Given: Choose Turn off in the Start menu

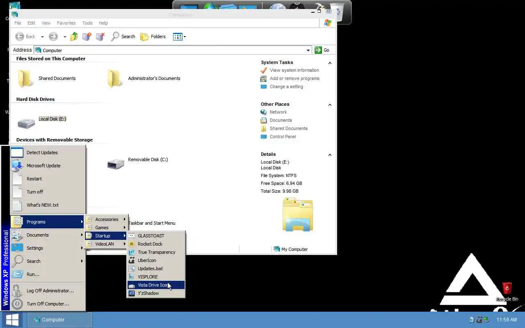Looking at the screenshot, I should click(x=48, y=192).
